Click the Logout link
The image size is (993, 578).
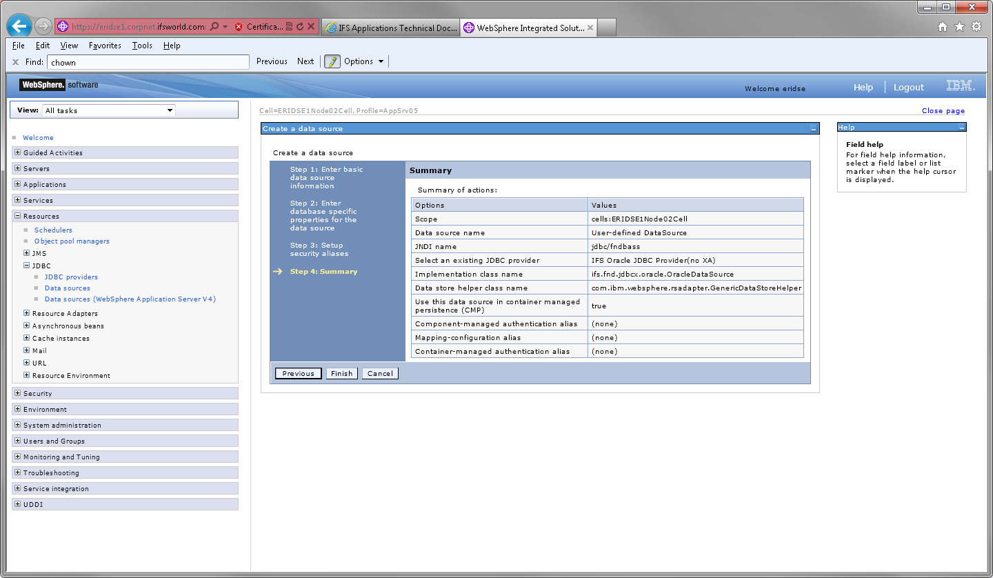tap(908, 87)
